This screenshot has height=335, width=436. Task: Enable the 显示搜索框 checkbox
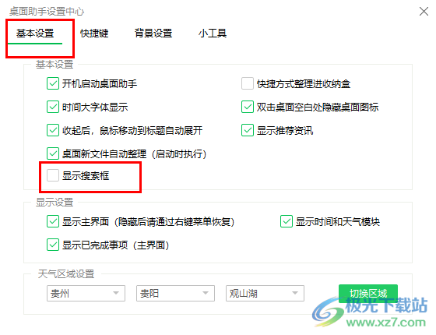pos(53,175)
